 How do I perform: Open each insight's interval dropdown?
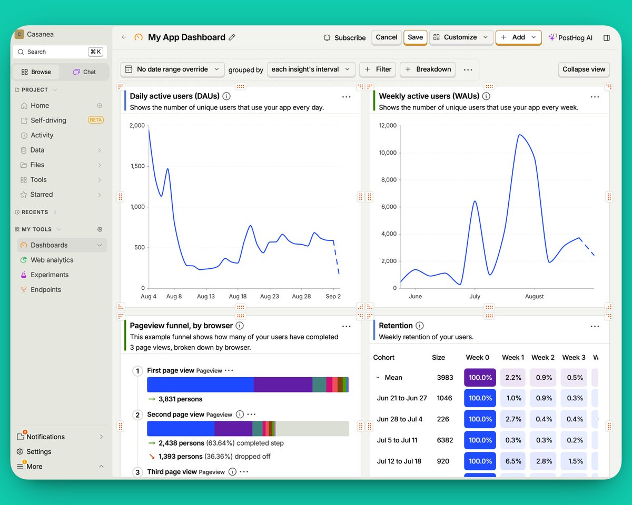(311, 69)
